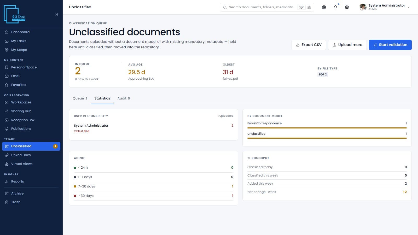Open My Tasks menu item
Viewport: 418px width, 235px height.
click(x=31, y=41)
